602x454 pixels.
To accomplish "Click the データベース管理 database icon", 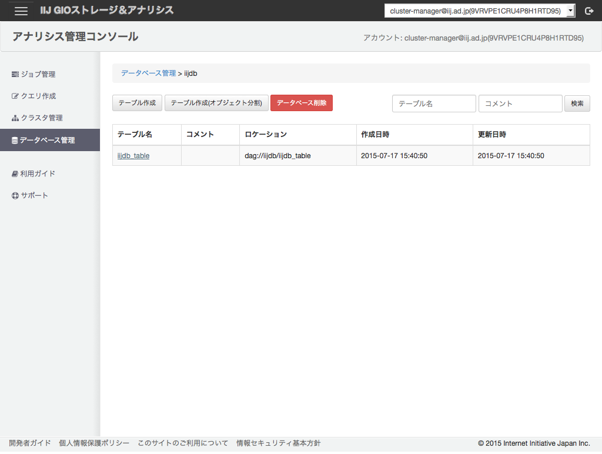I will click(x=15, y=140).
